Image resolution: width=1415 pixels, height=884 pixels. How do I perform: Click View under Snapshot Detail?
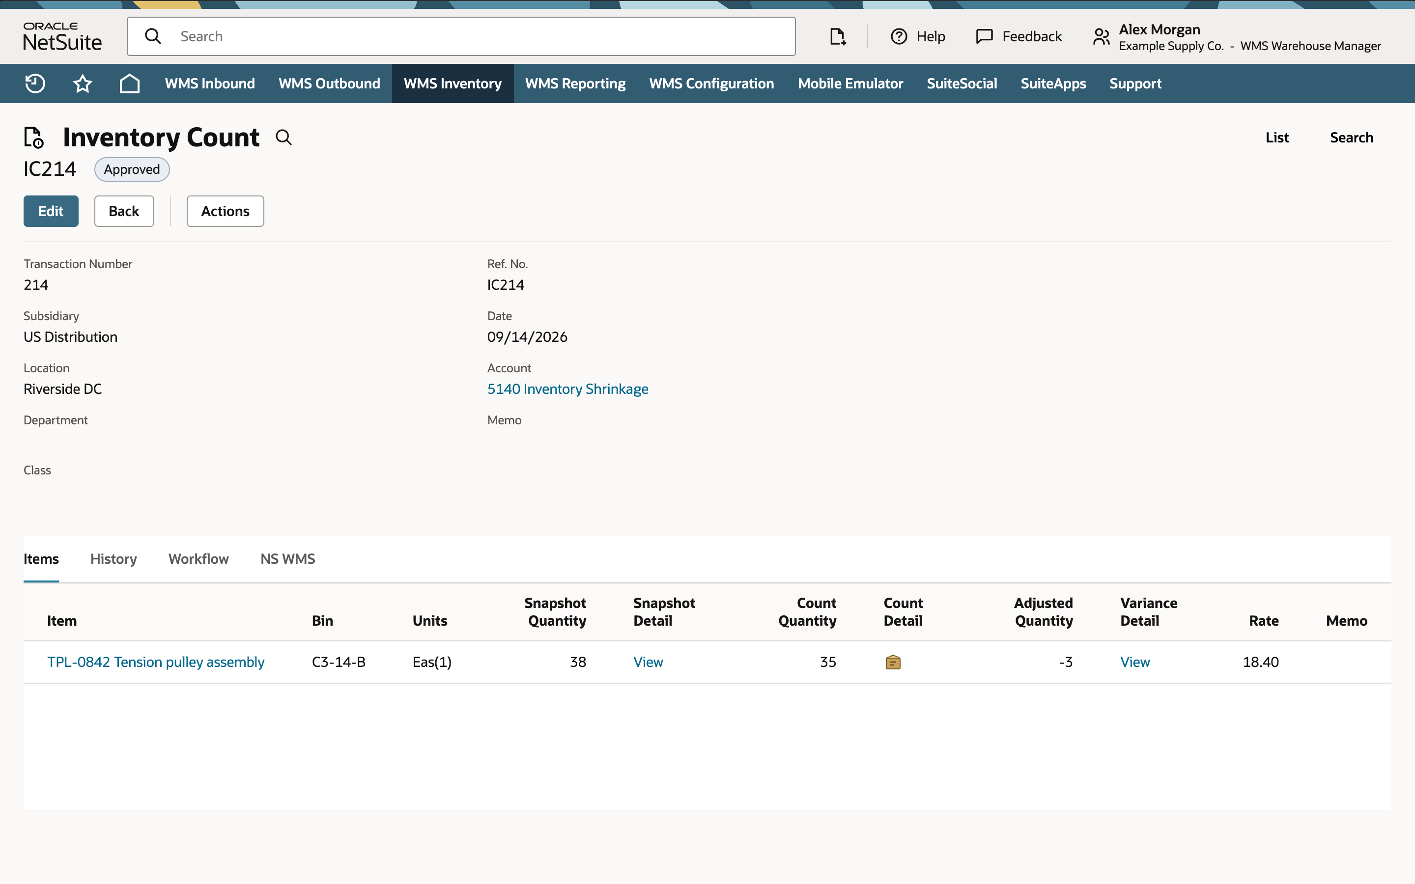648,662
